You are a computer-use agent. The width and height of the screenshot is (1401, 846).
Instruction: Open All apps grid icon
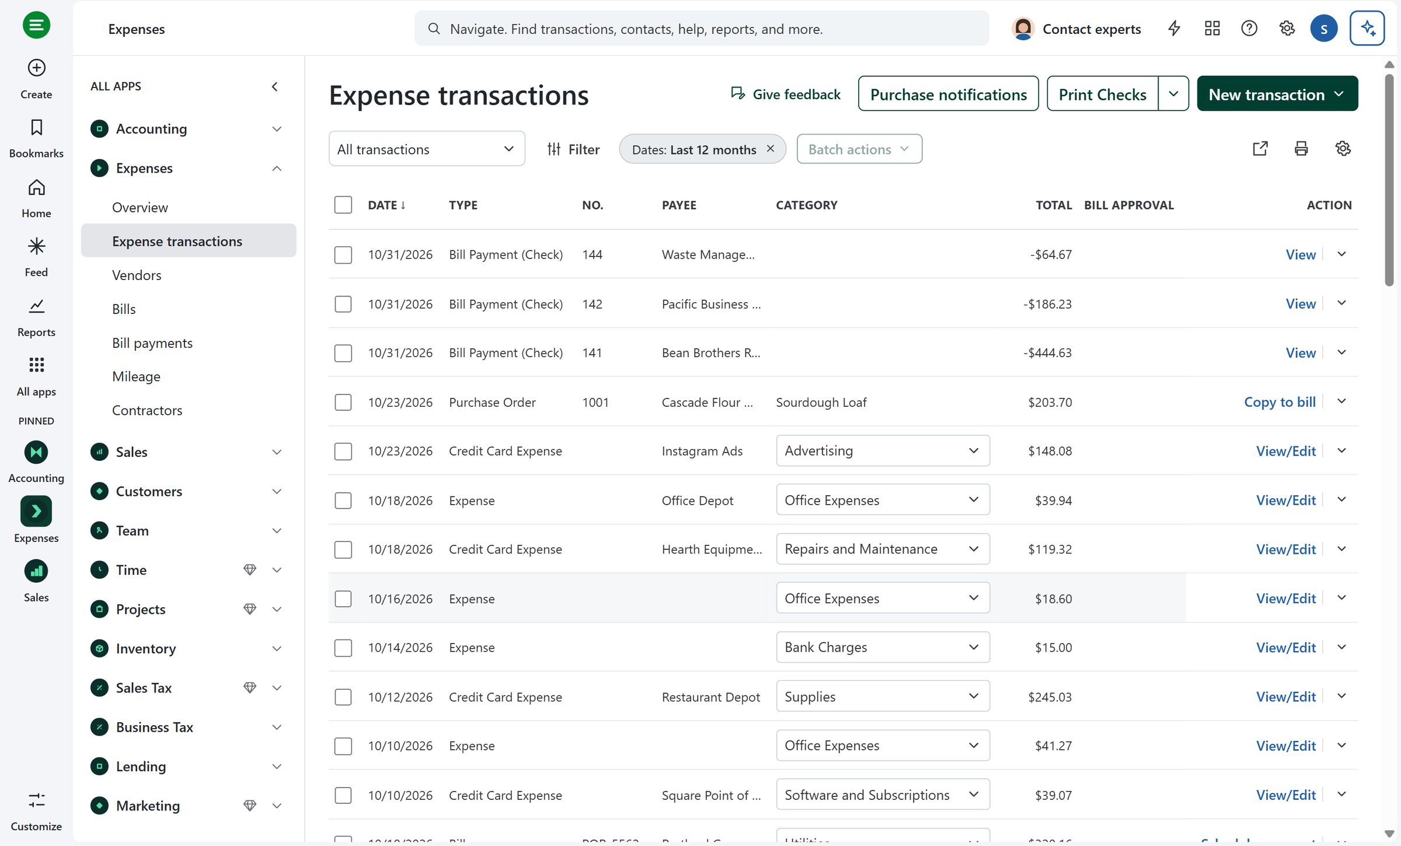coord(36,365)
